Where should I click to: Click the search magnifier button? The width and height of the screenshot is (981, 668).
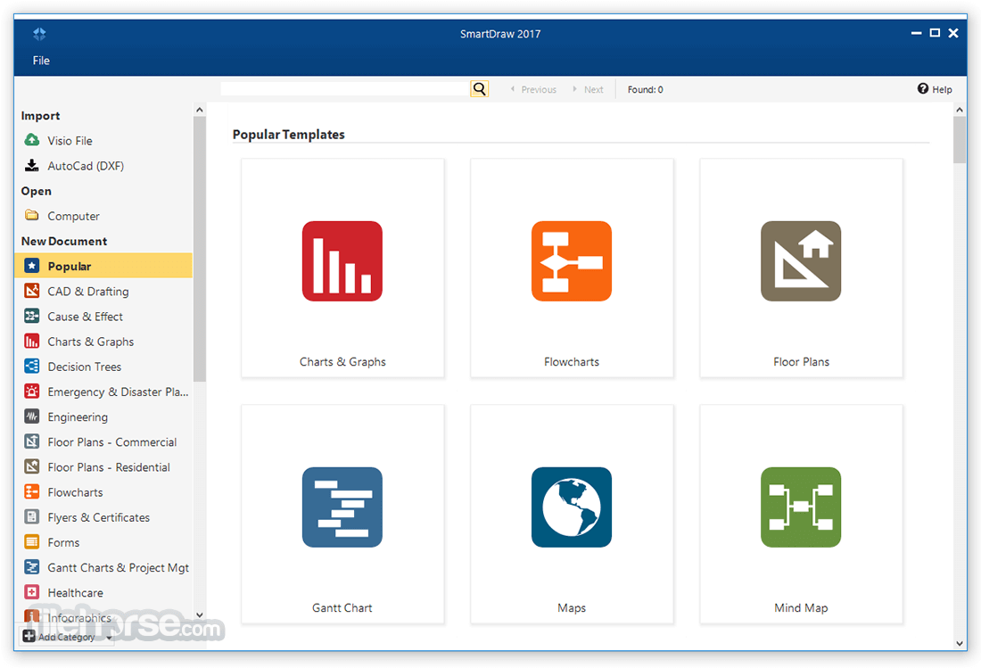pos(479,89)
